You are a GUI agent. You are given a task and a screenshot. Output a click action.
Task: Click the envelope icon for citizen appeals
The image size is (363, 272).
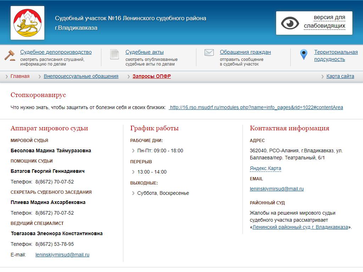click(209, 53)
